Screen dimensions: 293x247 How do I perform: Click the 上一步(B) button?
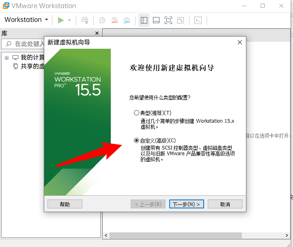click(148, 204)
